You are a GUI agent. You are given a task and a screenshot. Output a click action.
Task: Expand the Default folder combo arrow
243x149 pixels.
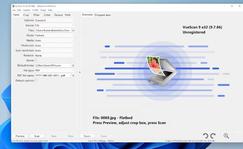coord(70,66)
